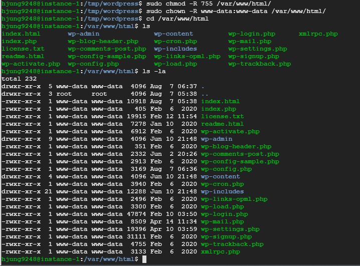Screen dimensions: 360x266
Task: Click license.txt in the long ls -la listing
Action: click(x=222, y=117)
